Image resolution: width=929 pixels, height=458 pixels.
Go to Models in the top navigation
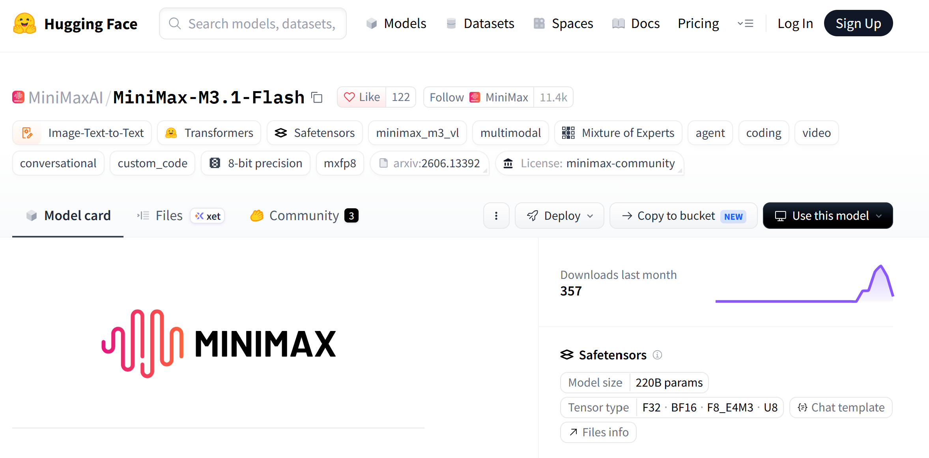396,24
